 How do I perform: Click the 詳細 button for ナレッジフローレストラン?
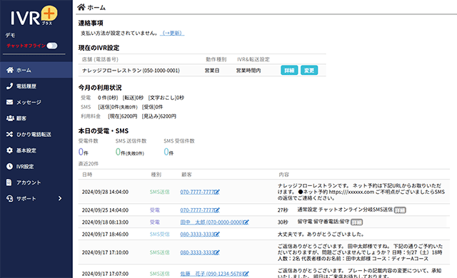point(289,70)
